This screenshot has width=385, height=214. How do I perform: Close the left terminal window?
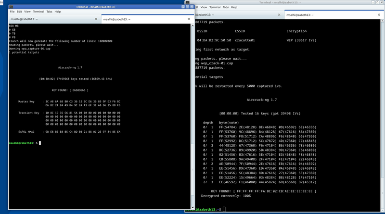coord(192,7)
